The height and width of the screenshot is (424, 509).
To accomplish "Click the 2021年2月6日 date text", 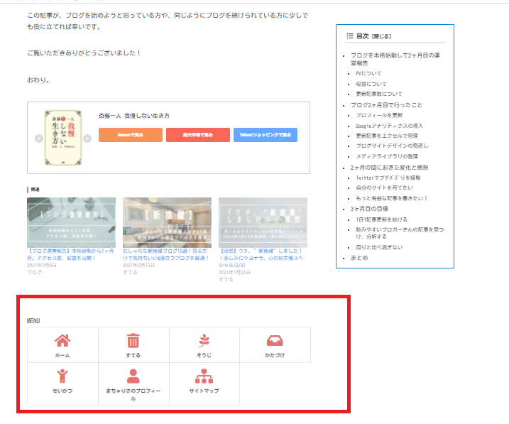I will 42,265.
